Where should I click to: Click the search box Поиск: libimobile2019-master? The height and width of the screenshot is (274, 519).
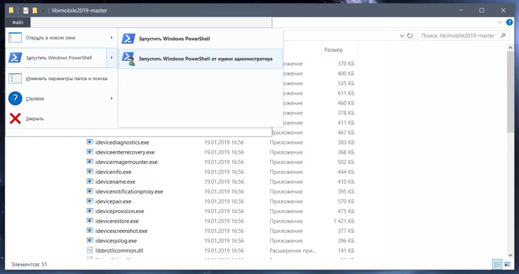(x=459, y=36)
